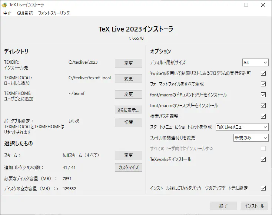Screen dimensions: 272x215
Task: Toggle CTAN update source checkbox
Action: click(x=263, y=188)
